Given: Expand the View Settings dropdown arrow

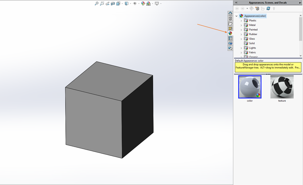Looking at the screenshot, I should (161, 4).
